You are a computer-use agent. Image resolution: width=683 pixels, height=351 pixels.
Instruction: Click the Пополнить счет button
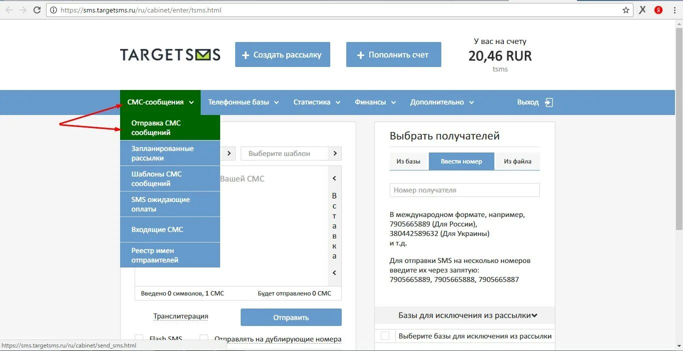[394, 54]
